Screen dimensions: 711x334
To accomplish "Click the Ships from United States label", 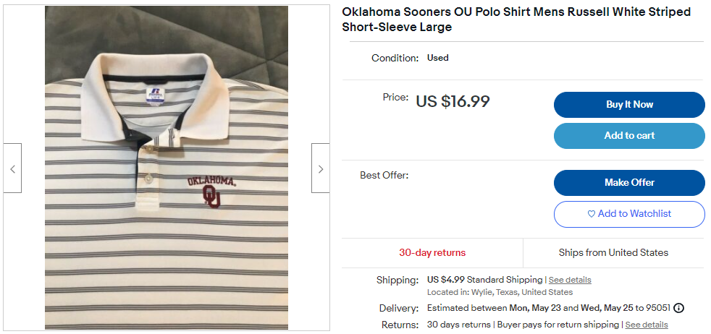I will click(x=613, y=253).
